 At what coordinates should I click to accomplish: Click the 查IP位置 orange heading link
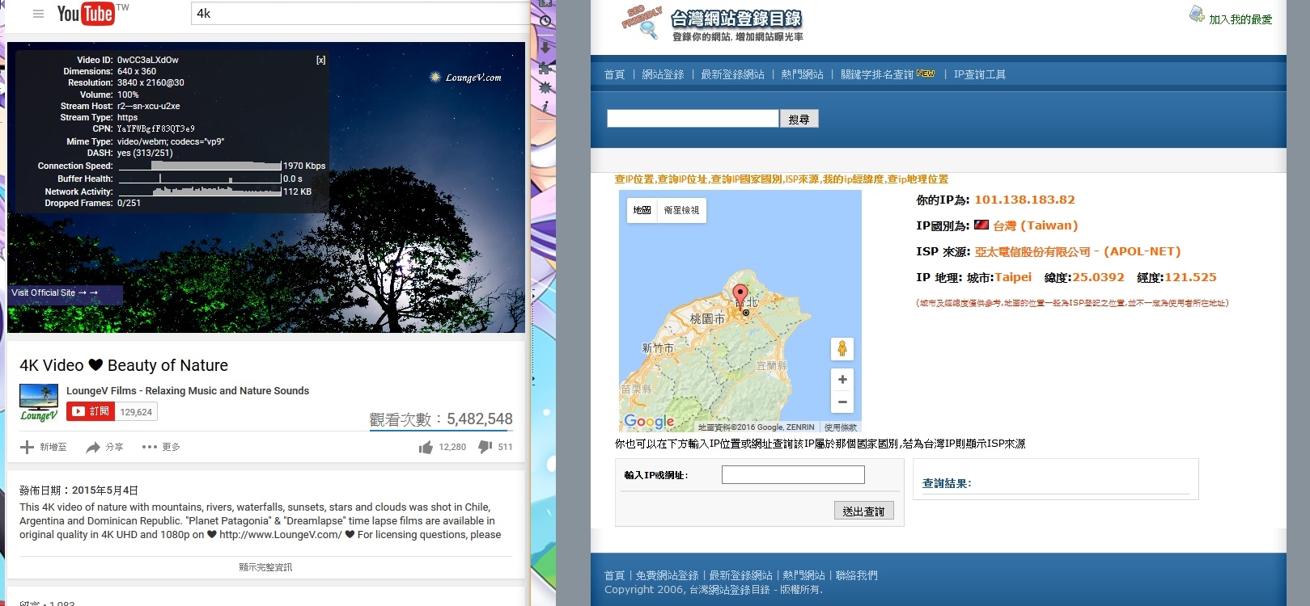tap(634, 179)
